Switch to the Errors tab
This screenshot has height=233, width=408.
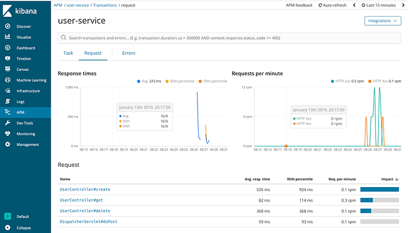129,53
